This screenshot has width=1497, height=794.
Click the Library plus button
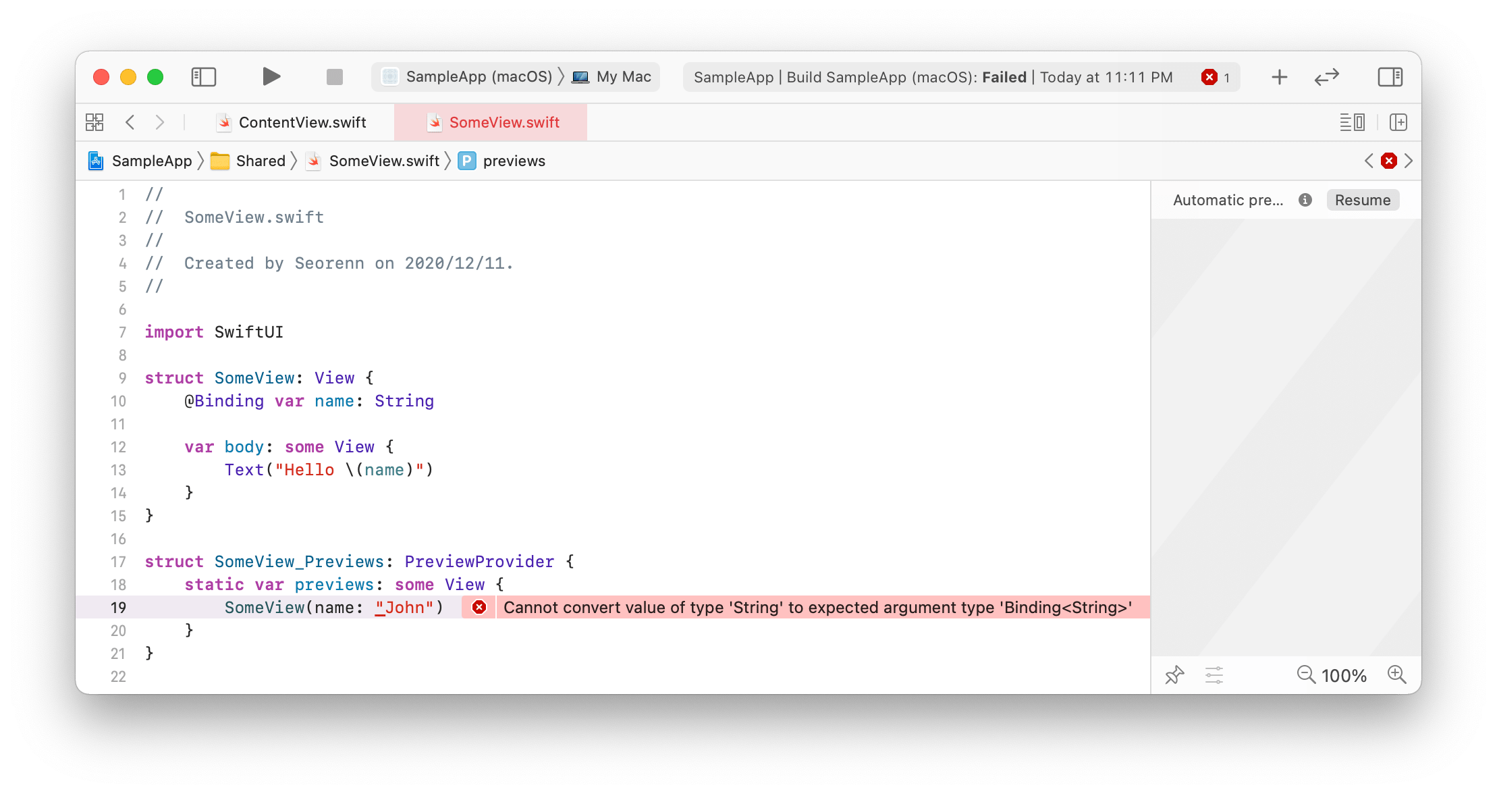tap(1279, 77)
